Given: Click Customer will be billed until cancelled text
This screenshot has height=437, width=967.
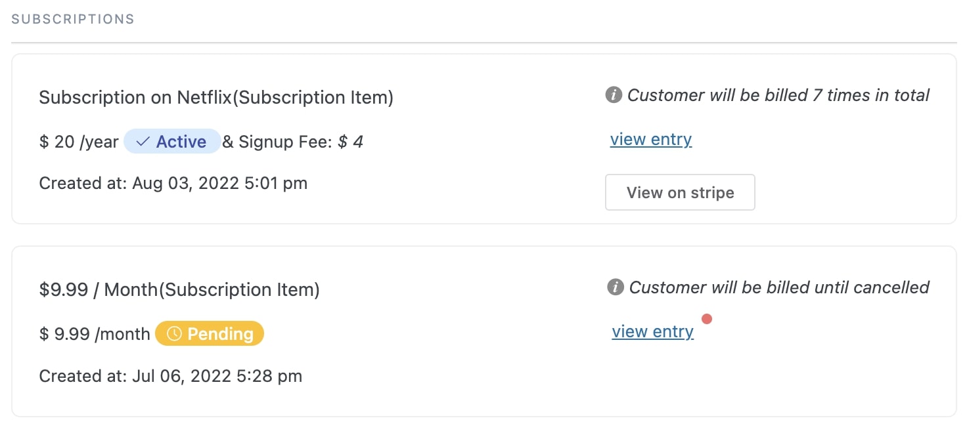Looking at the screenshot, I should tap(779, 287).
